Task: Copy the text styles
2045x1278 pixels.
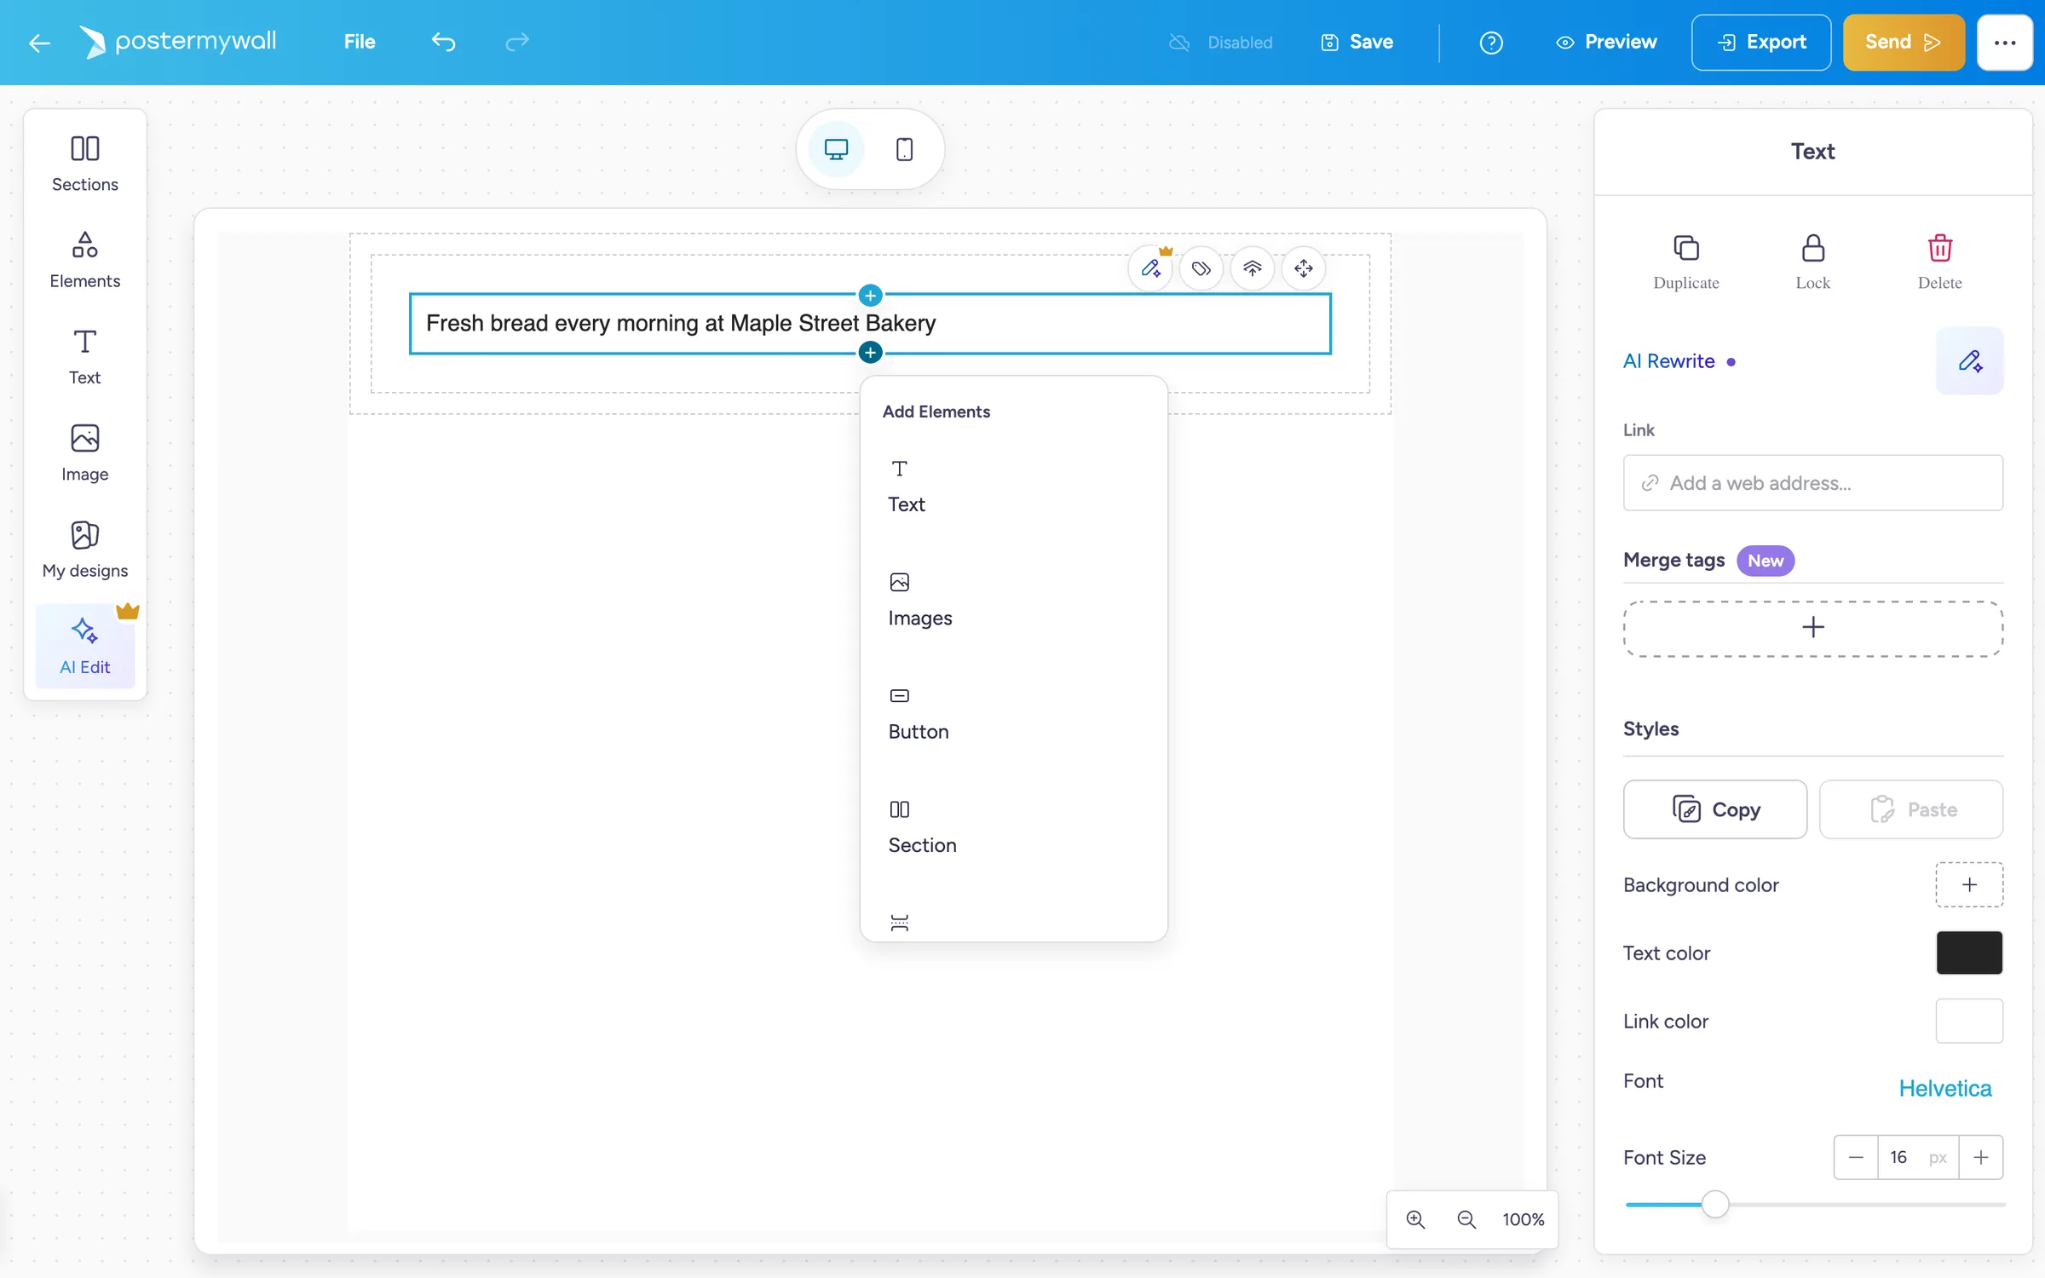Action: tap(1714, 809)
